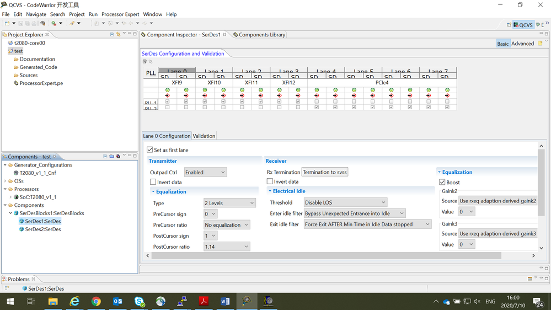Open the Outpad Ctrl dropdown

click(x=205, y=172)
